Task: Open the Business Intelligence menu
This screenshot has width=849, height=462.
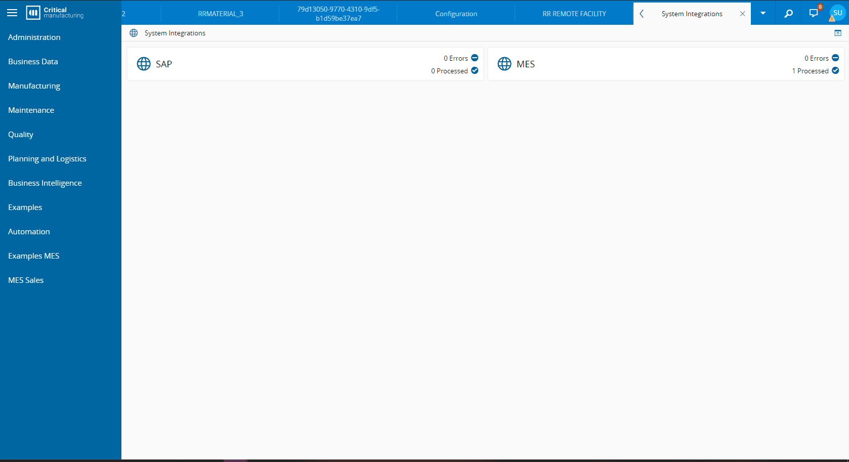Action: tap(61, 183)
